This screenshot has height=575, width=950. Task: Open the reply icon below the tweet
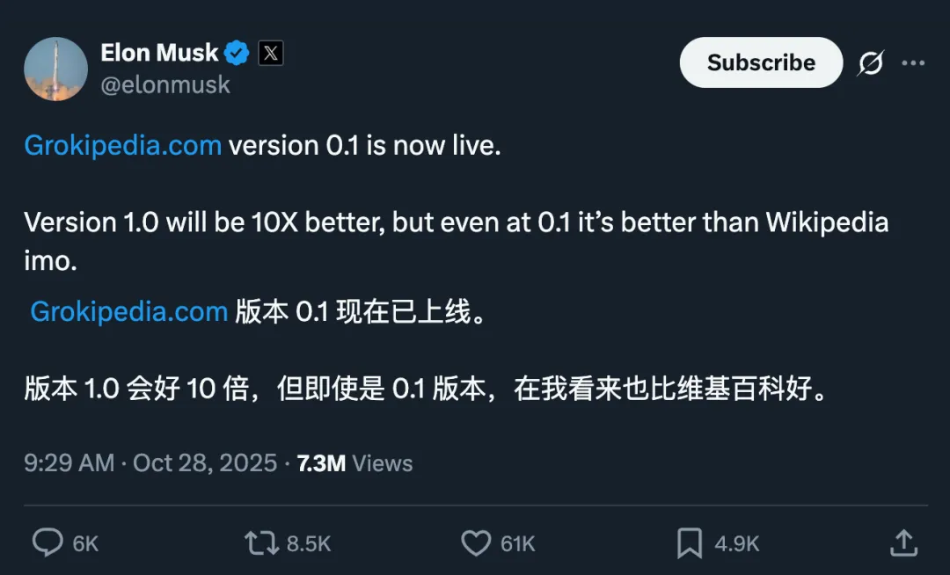point(47,543)
